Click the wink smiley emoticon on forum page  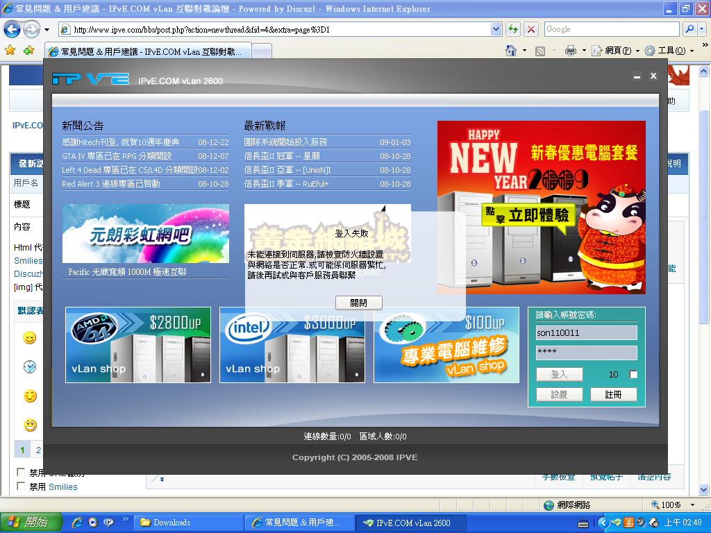(30, 338)
